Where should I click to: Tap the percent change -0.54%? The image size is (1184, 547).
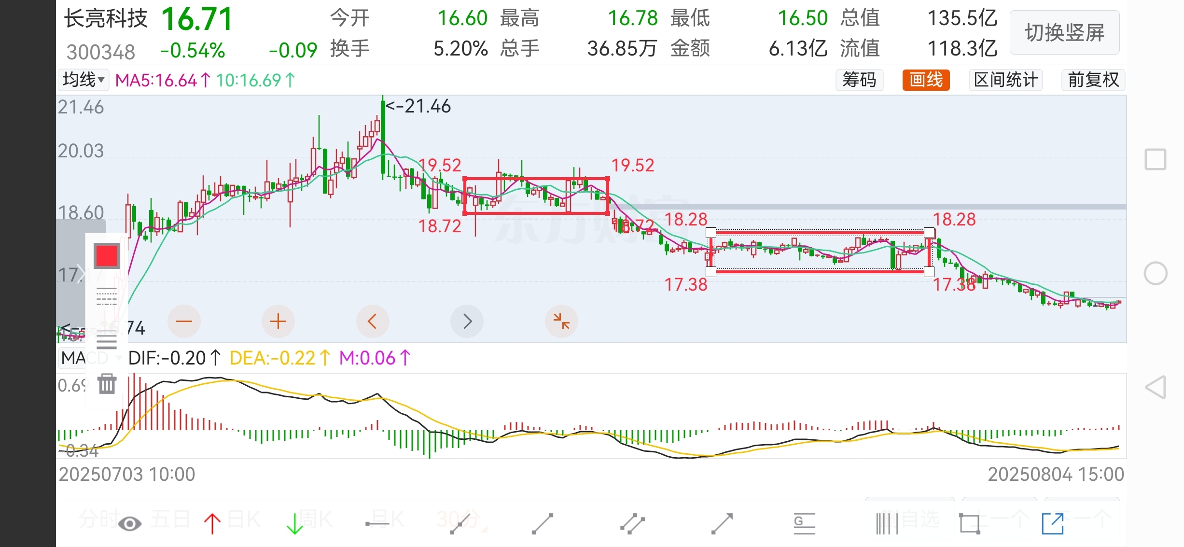pyautogui.click(x=193, y=50)
